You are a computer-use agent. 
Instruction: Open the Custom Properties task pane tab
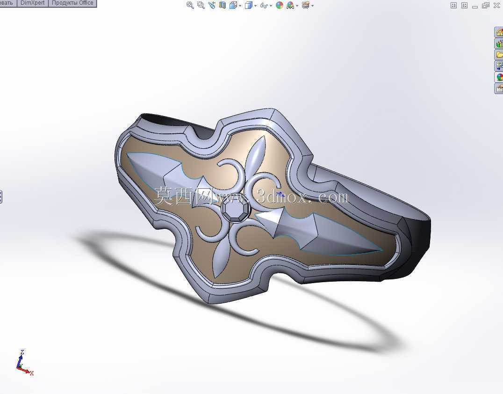[499, 88]
